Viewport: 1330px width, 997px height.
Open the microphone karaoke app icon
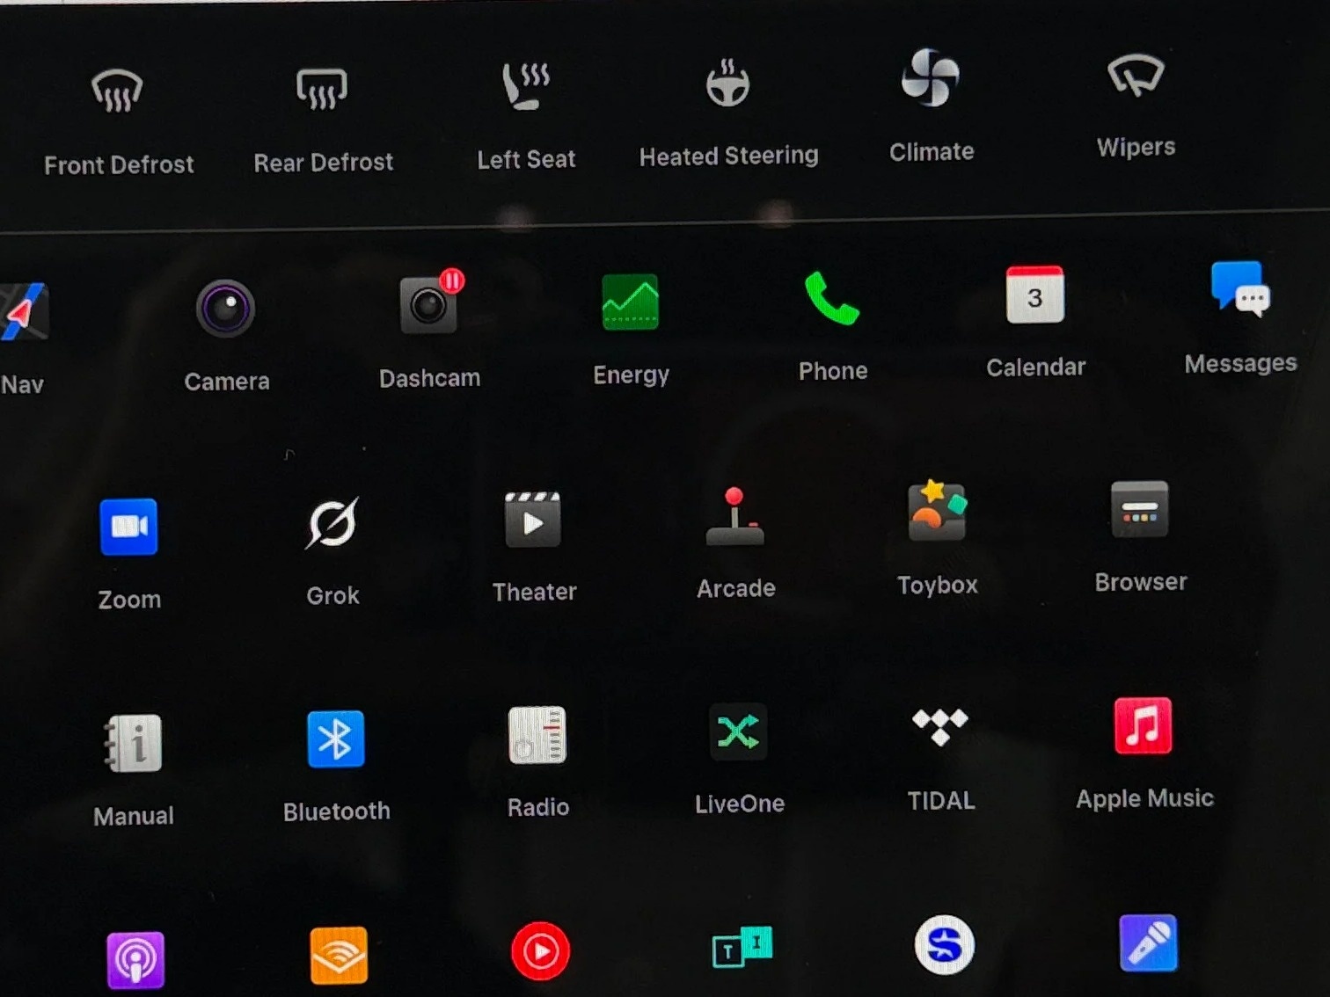tap(1148, 942)
